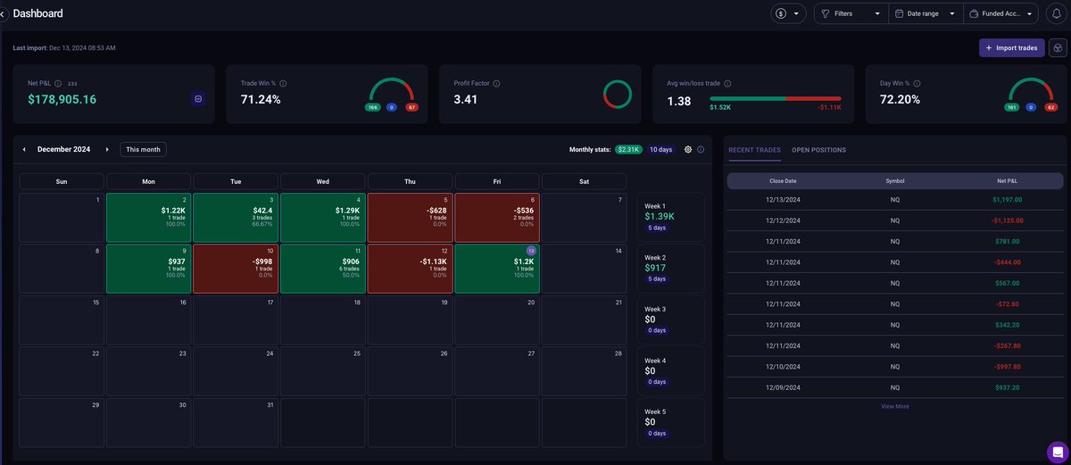
Task: Click the Import trades button
Action: pos(1011,47)
